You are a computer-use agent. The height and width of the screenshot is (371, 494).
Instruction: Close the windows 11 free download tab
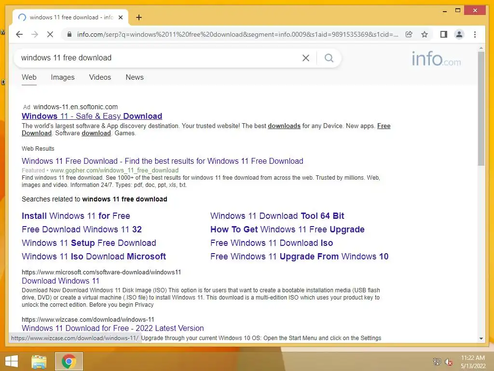tap(120, 17)
